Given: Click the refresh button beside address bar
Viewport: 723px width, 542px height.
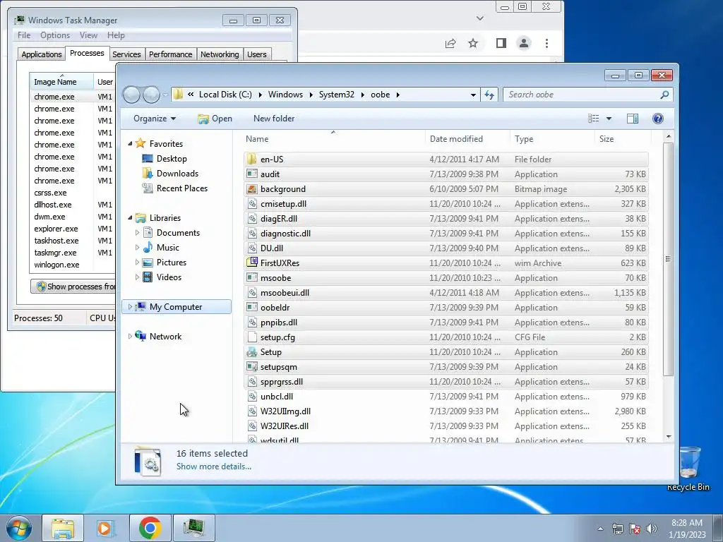Looking at the screenshot, I should point(489,95).
